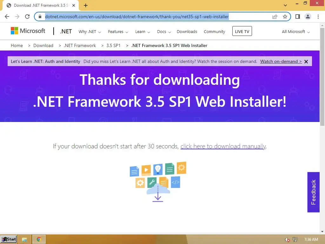Click the scrollbar up arrow
325x244 pixels.
322,25
